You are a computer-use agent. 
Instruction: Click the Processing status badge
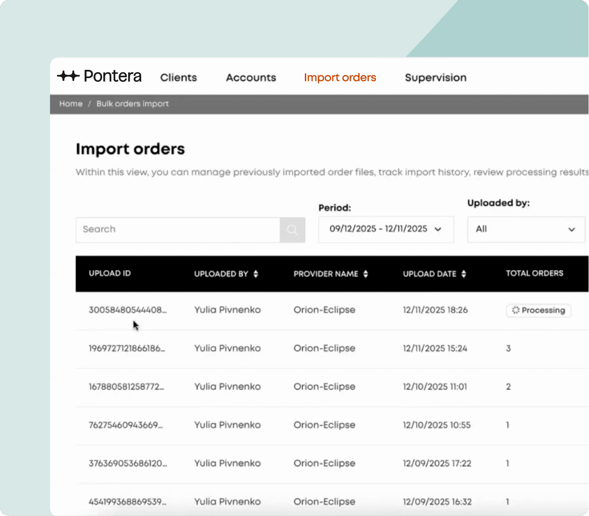(539, 311)
